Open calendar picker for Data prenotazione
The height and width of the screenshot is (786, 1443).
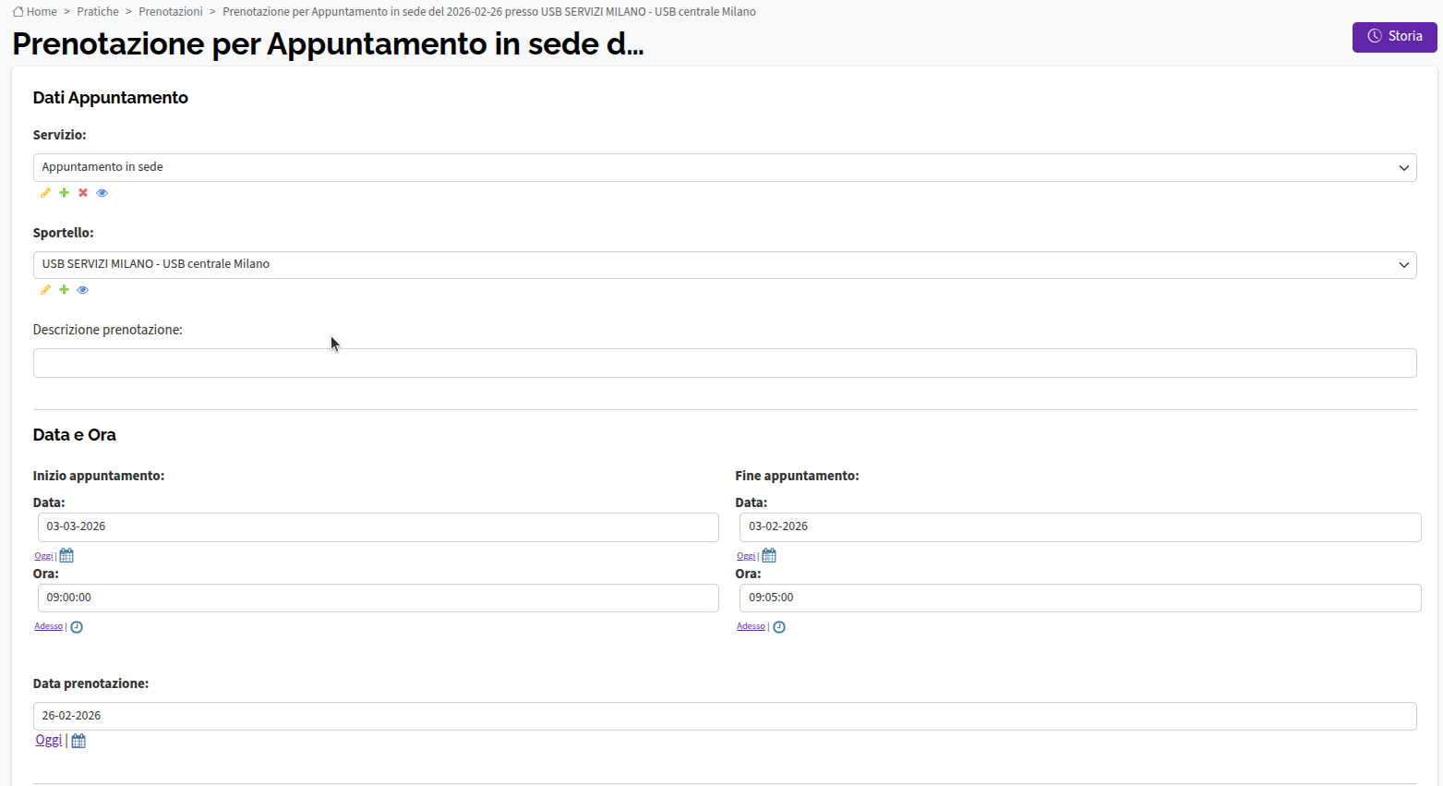click(x=78, y=741)
